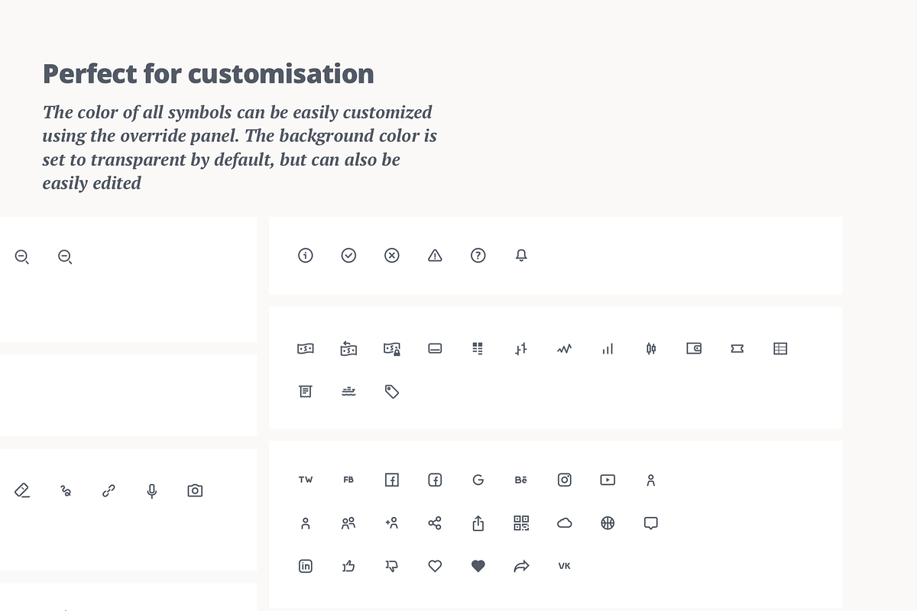Viewport: 917px width, 611px height.
Task: Select the thumbs up icon
Action: (348, 566)
